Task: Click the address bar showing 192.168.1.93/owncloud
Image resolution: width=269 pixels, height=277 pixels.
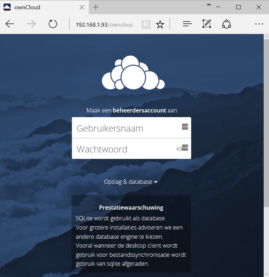Action: click(104, 24)
